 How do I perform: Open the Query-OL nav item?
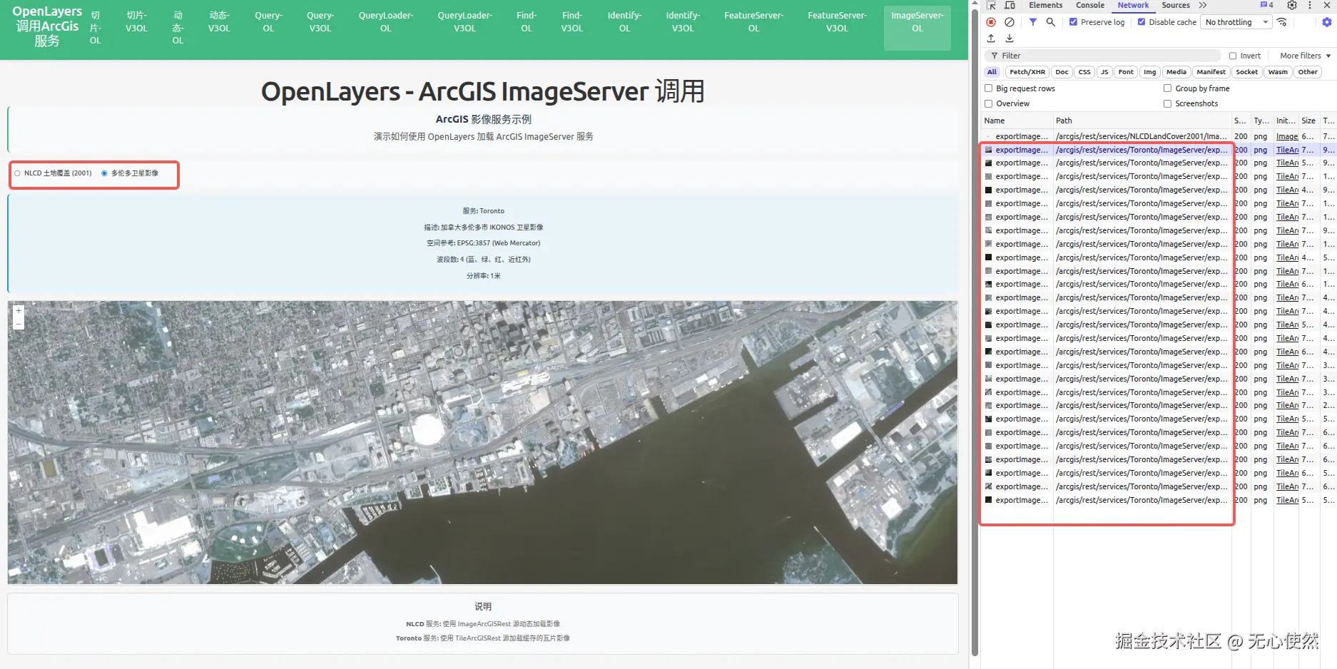268,22
